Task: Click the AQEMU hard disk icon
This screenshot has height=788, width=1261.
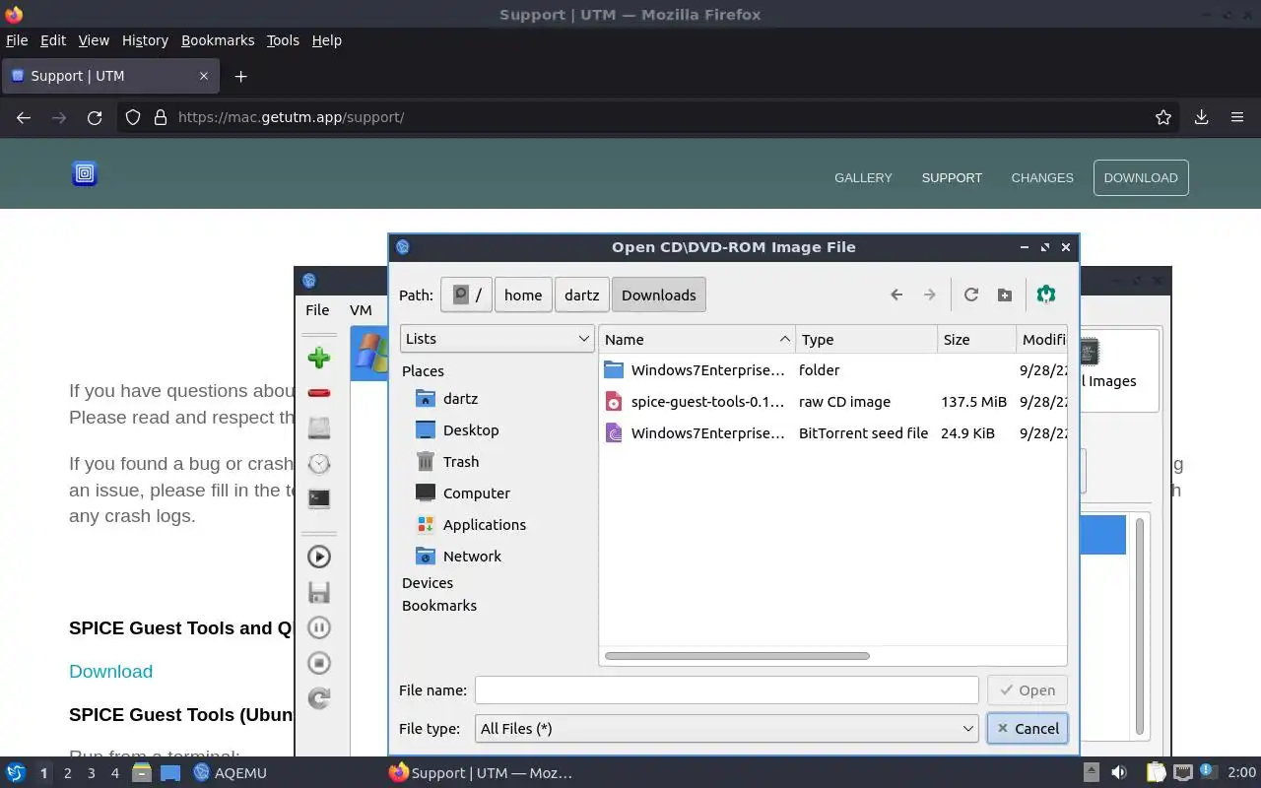Action: tap(318, 428)
